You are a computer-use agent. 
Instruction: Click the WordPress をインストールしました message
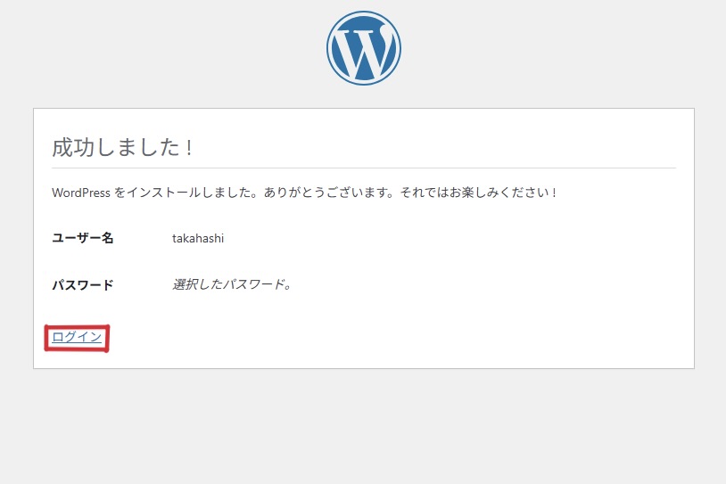click(x=304, y=193)
